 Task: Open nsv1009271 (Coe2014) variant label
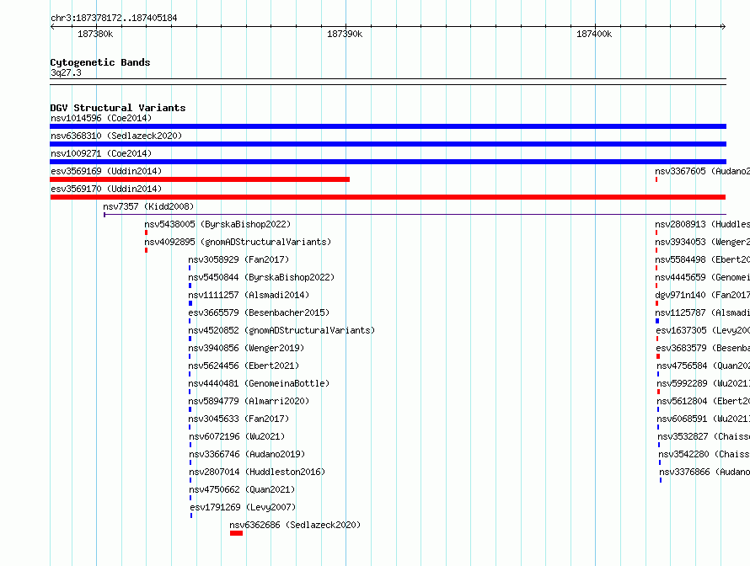tap(101, 153)
